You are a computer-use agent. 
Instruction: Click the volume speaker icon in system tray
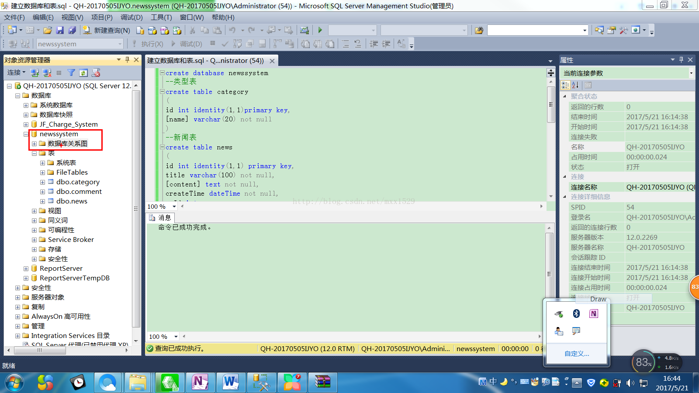(630, 383)
